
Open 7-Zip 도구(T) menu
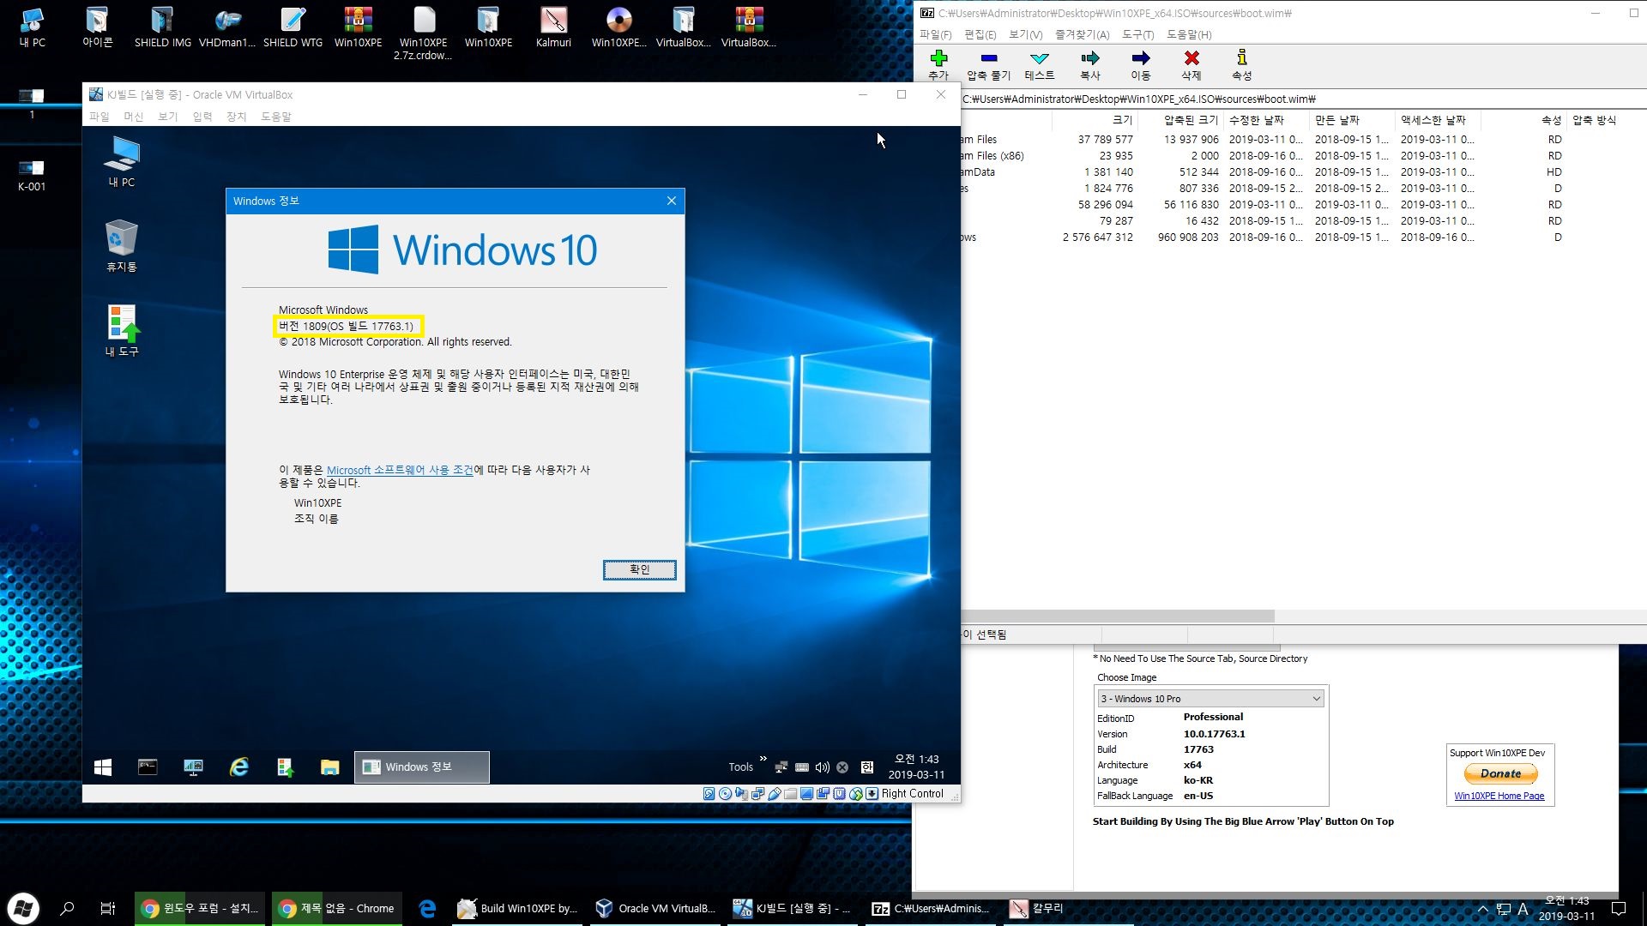(x=1137, y=34)
